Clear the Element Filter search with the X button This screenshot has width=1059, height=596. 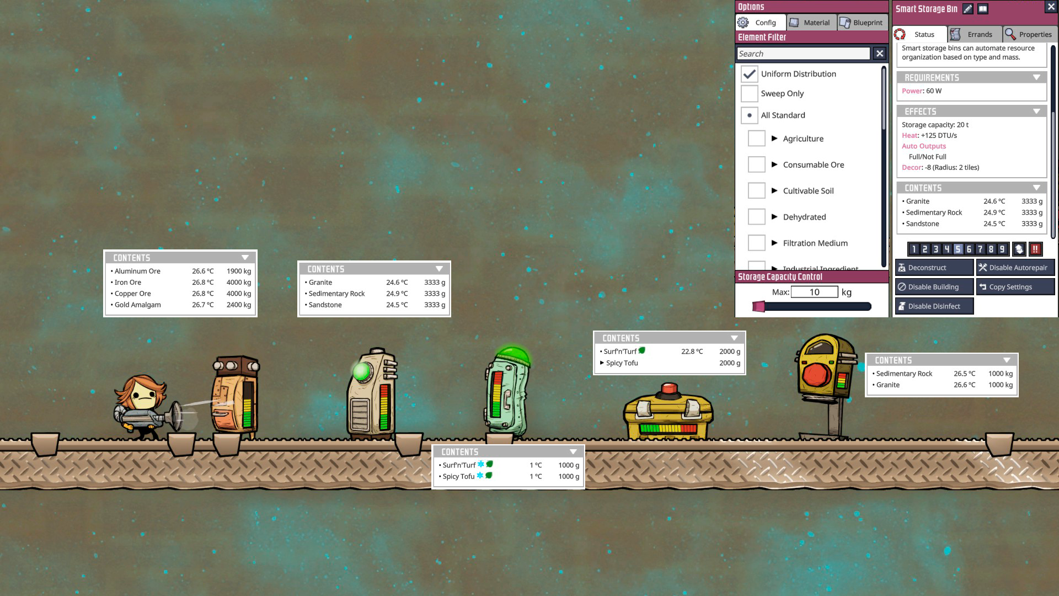pyautogui.click(x=880, y=54)
